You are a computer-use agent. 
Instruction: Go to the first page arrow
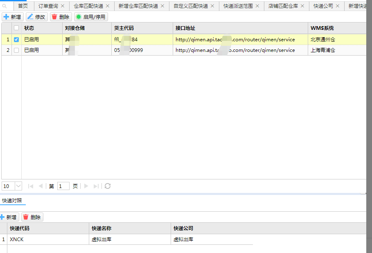[x=31, y=186]
